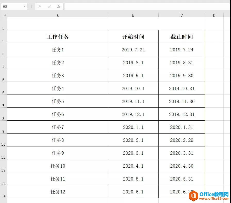
Task: Click start date cell 2020.3.1
Action: (x=133, y=153)
